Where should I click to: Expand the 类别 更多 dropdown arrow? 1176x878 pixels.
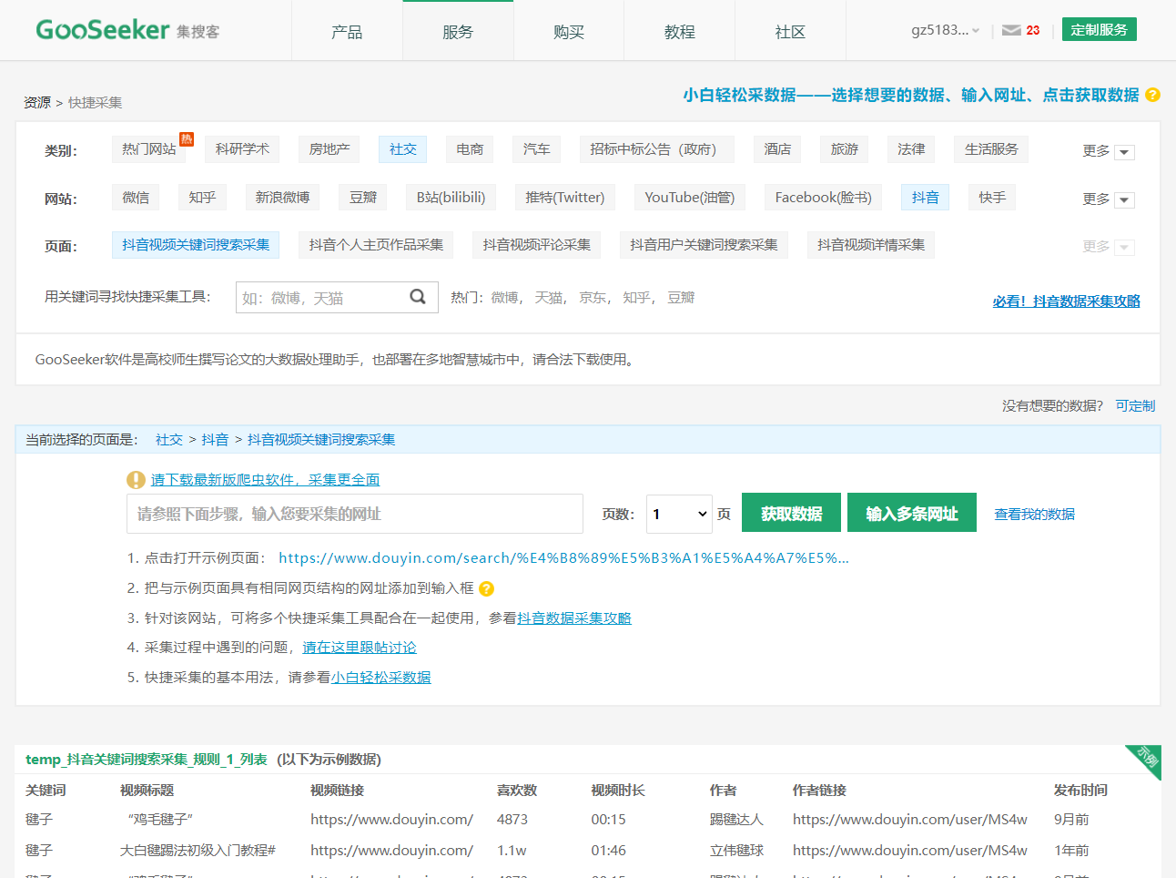tap(1125, 152)
